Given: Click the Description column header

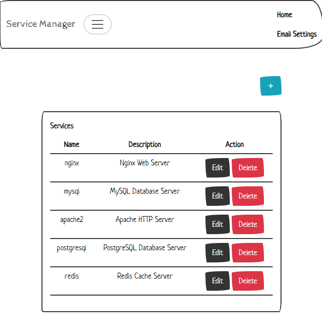Looking at the screenshot, I should coord(145,144).
